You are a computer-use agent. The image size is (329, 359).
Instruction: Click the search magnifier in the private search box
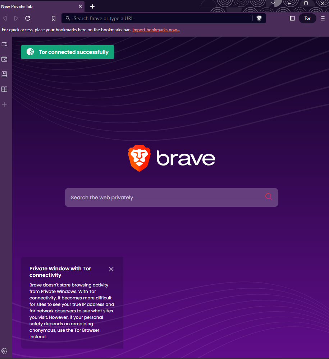[x=269, y=196]
